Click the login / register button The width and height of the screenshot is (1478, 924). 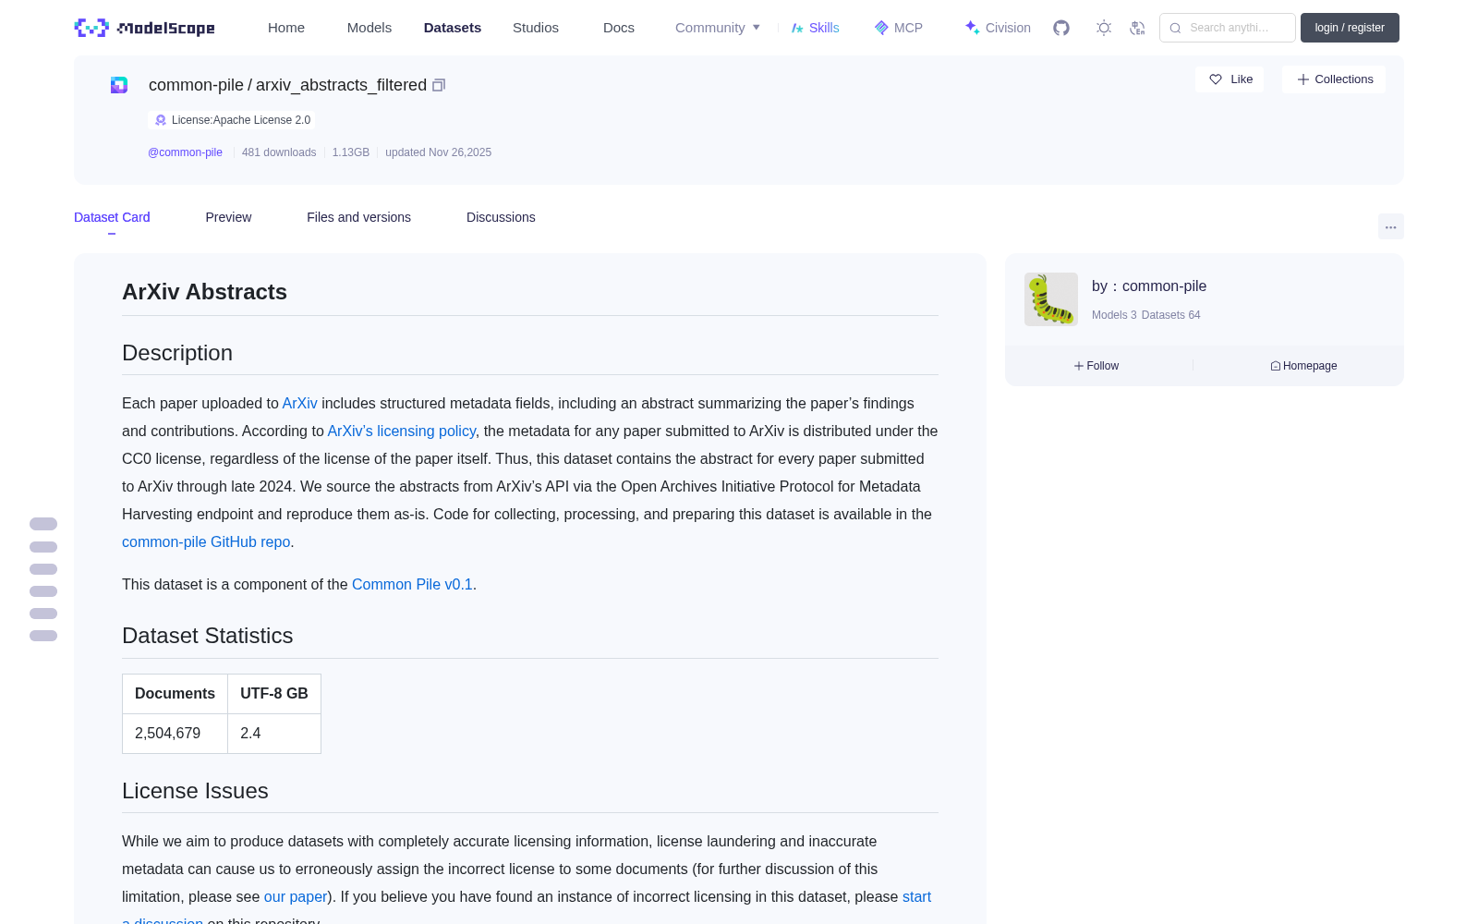(1350, 28)
